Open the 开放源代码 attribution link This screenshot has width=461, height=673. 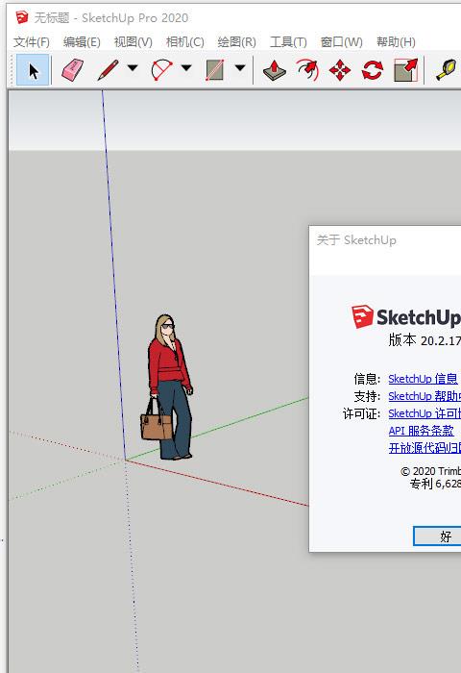click(425, 448)
